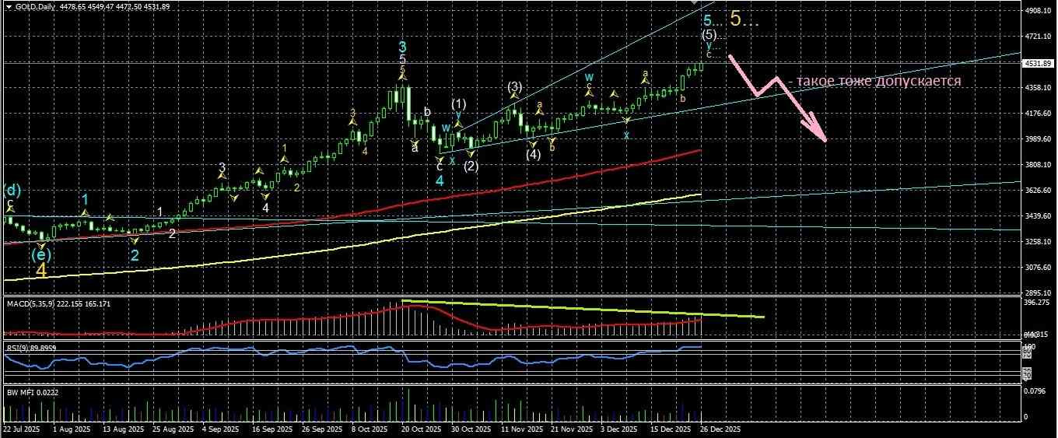This screenshot has width=1058, height=438.
Task: Select the white (2) wave label
Action: [471, 166]
